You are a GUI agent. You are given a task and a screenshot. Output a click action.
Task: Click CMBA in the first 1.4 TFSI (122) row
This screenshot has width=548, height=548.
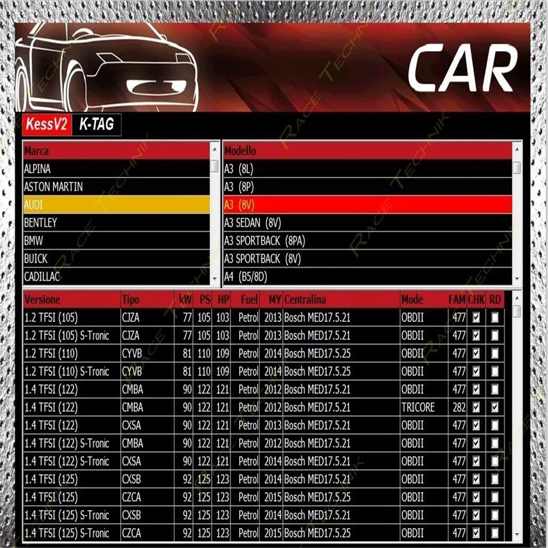133,389
